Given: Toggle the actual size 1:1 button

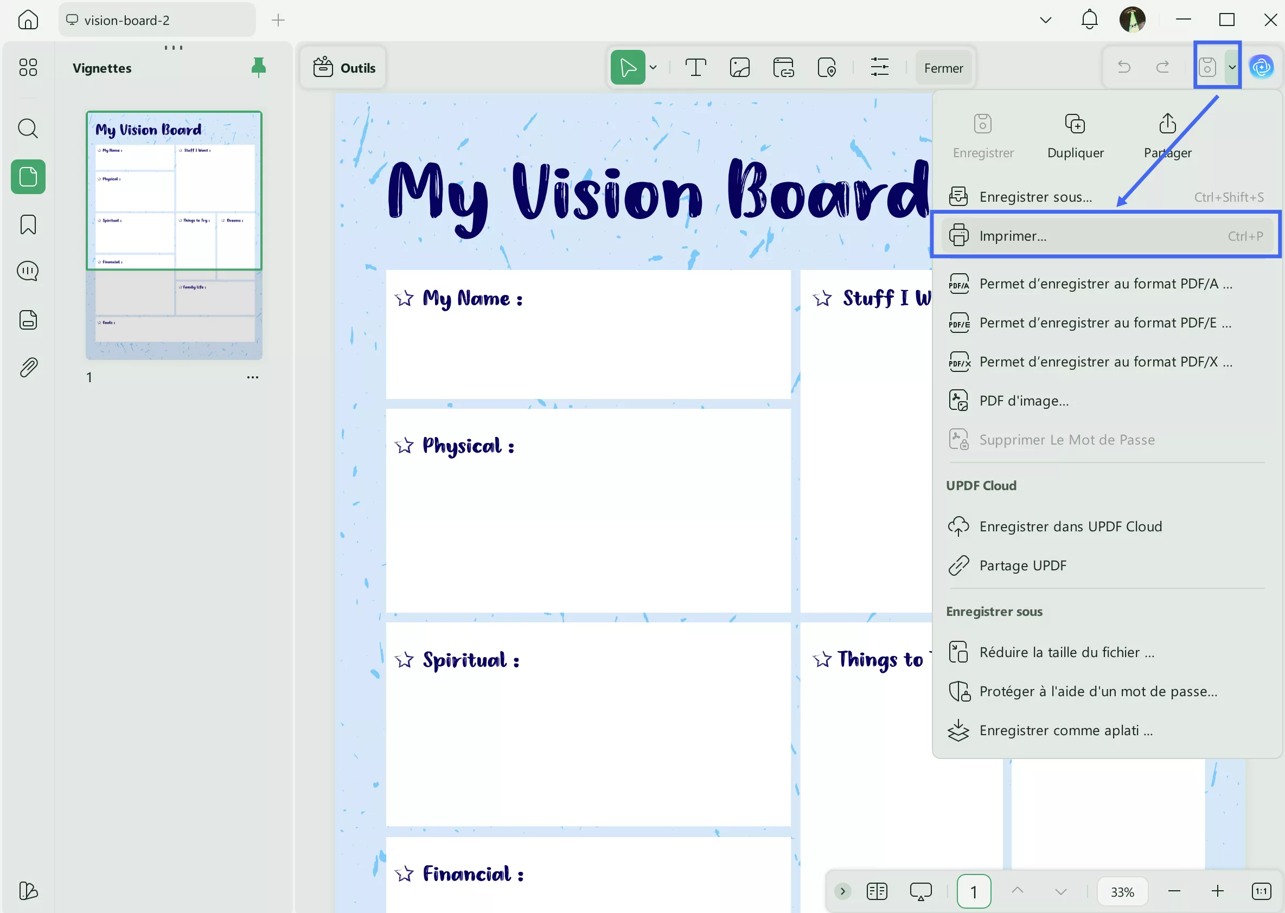Looking at the screenshot, I should [1261, 891].
